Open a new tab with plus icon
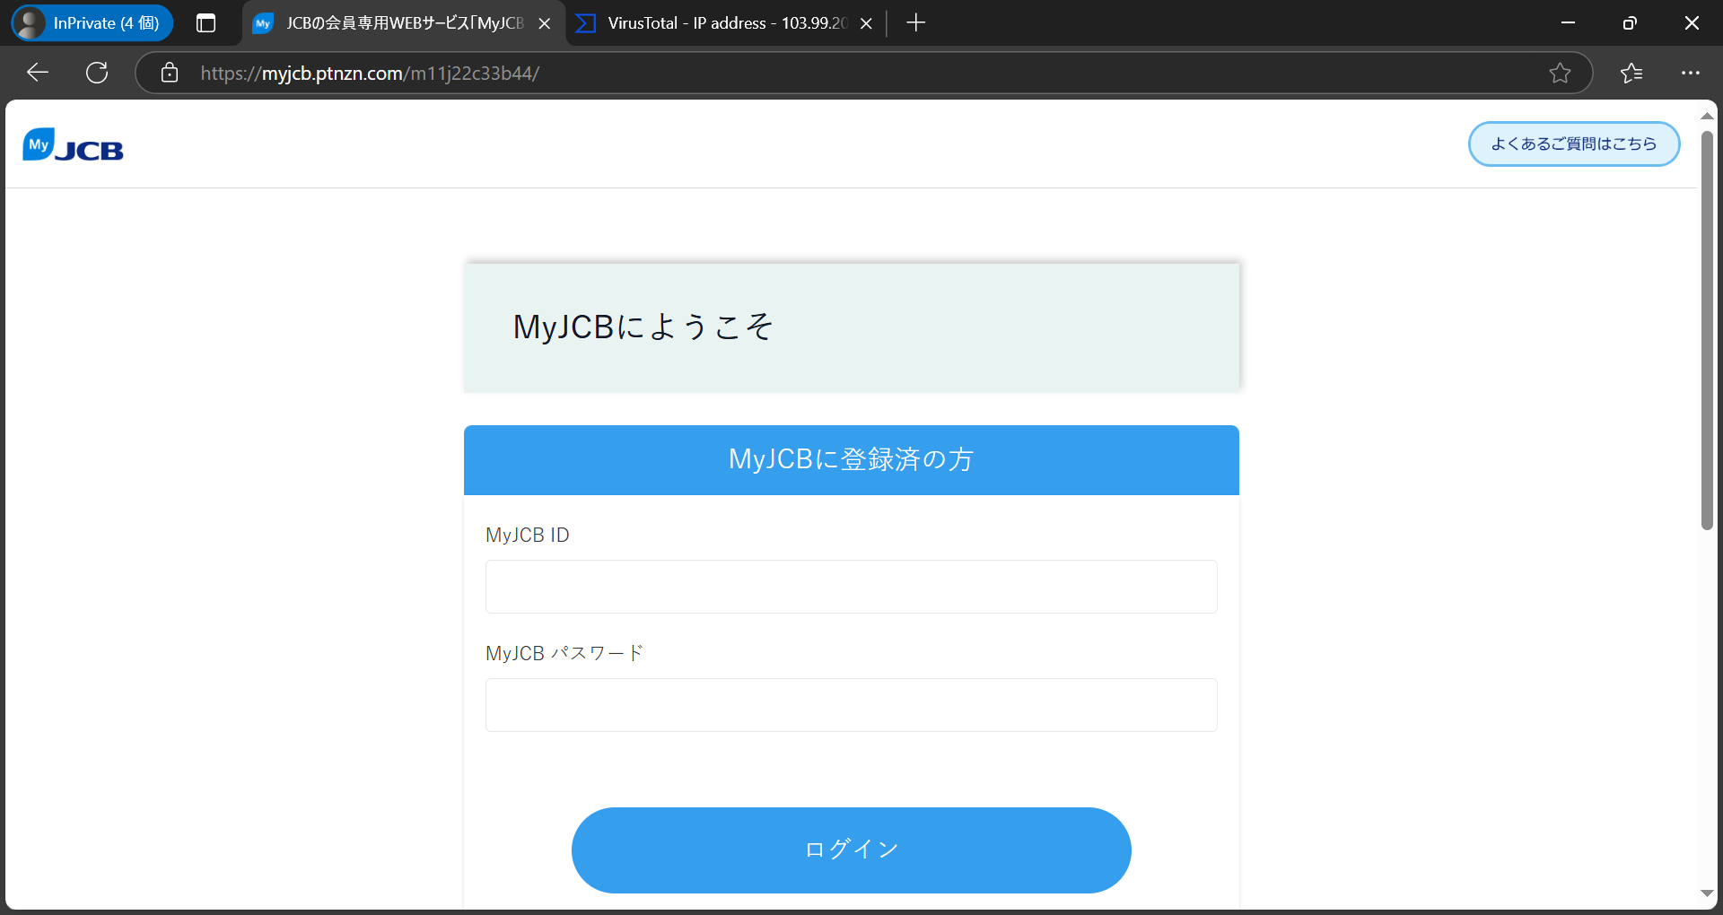Viewport: 1723px width, 915px height. pos(915,23)
